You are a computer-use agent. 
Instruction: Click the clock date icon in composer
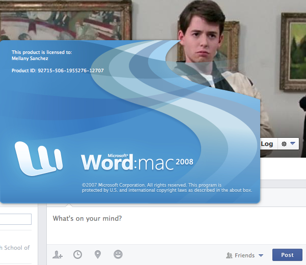77,255
